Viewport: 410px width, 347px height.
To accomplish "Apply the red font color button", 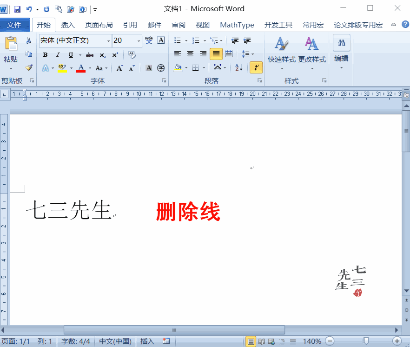I will [81, 68].
